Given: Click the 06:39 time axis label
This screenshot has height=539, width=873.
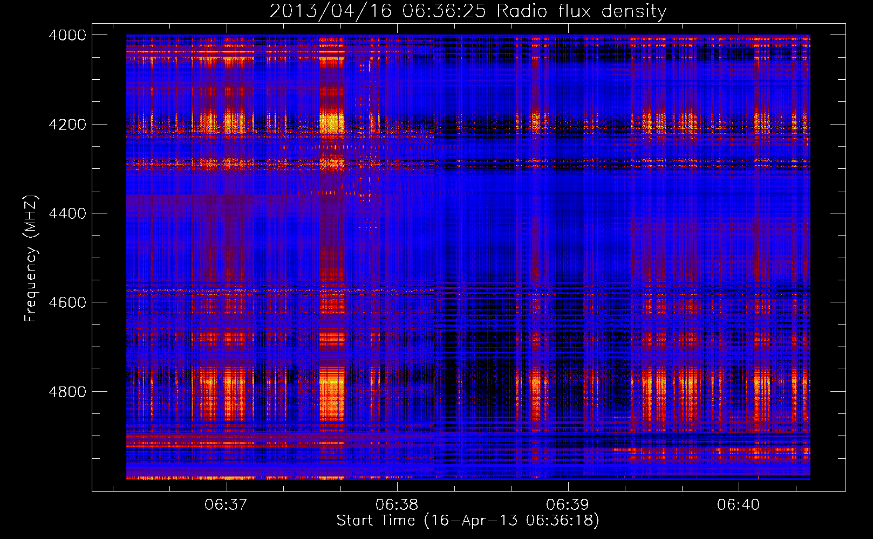Looking at the screenshot, I should click(568, 505).
